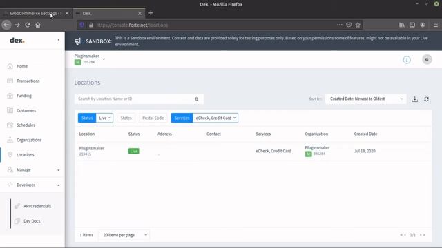Screen dimensions: 442x248
Task: Click the Postal Code filter
Action: coord(153,118)
